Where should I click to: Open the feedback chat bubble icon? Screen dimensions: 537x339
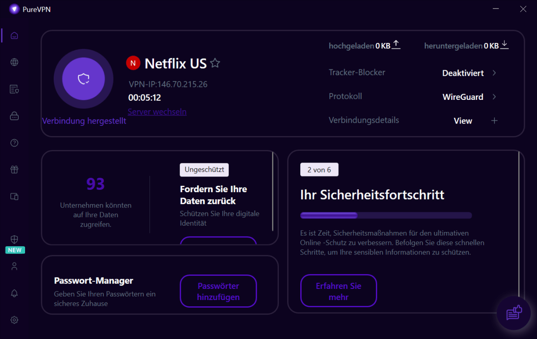(x=514, y=313)
